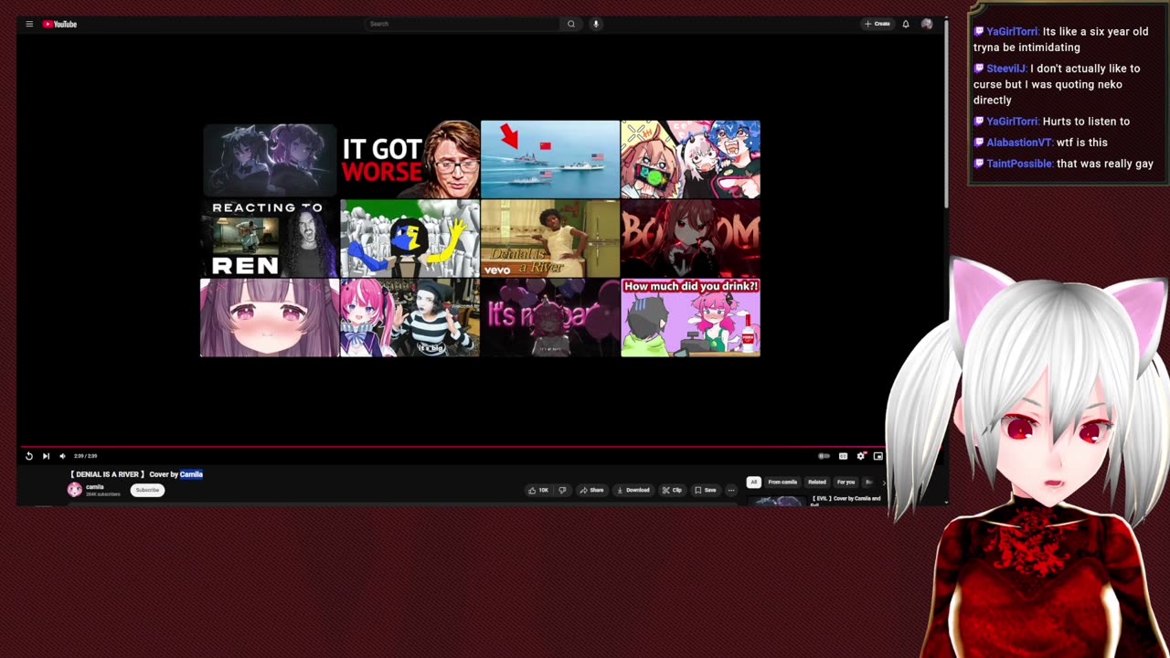Switch to miniplayer view
Image resolution: width=1170 pixels, height=658 pixels.
(878, 456)
